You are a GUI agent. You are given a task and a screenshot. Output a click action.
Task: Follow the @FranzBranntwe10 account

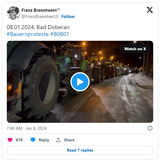(x=68, y=17)
